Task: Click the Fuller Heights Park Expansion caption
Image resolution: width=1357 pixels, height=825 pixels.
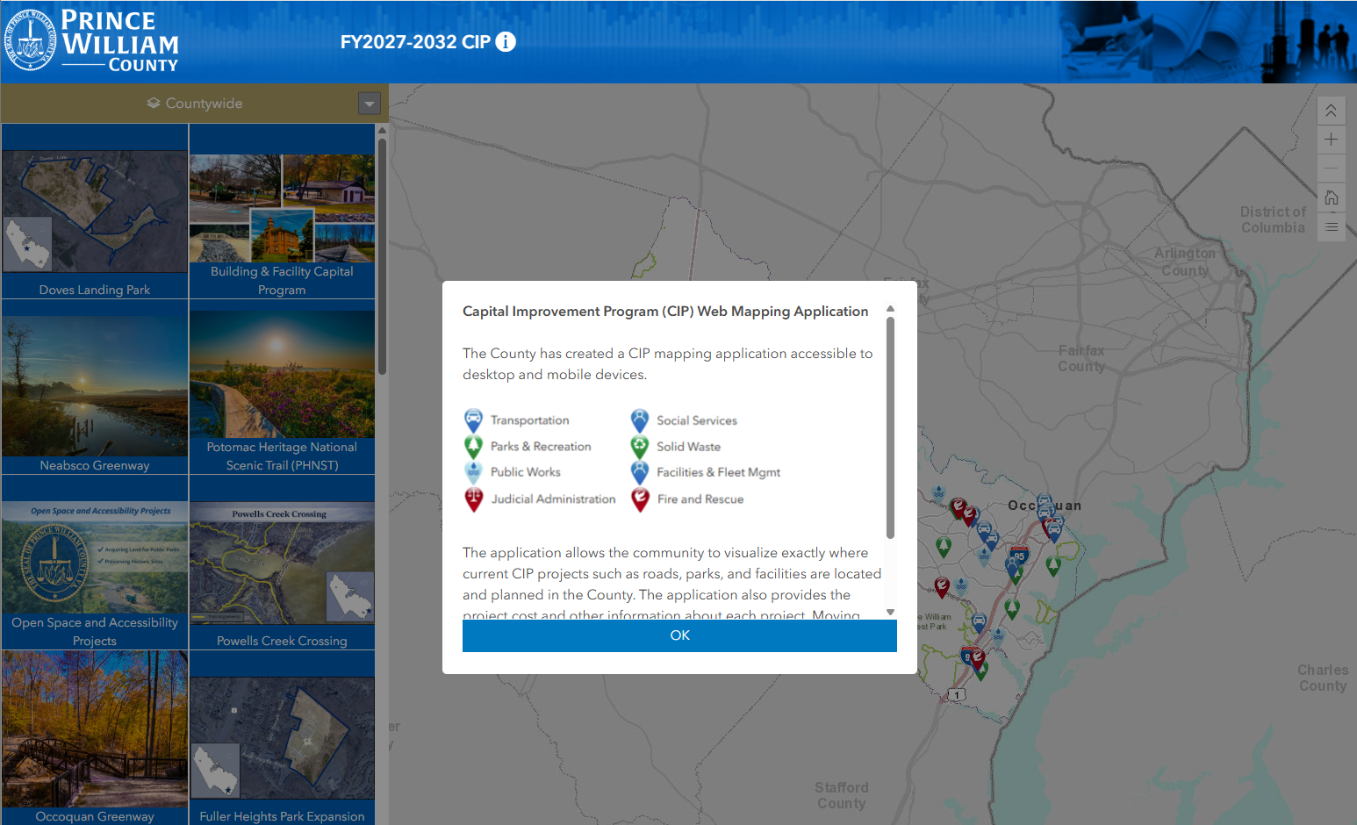Action: point(282,816)
